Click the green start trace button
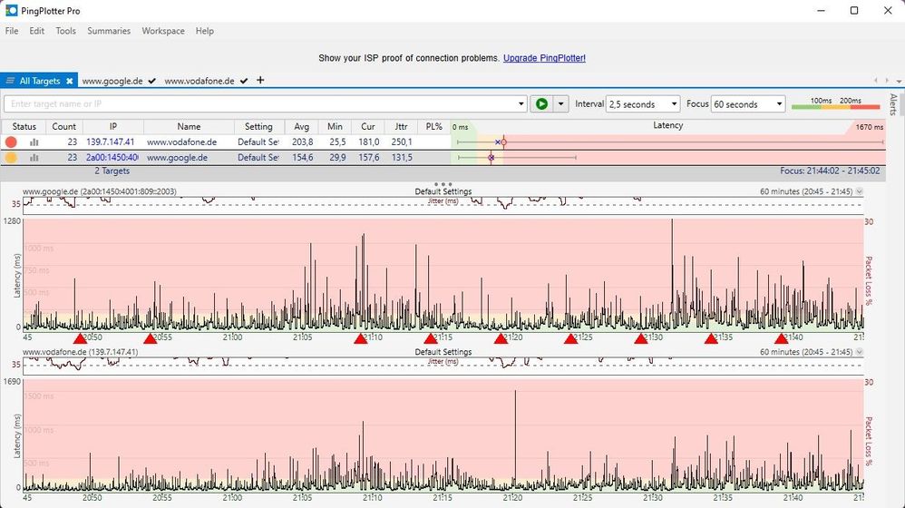This screenshot has height=508, width=905. [x=541, y=104]
